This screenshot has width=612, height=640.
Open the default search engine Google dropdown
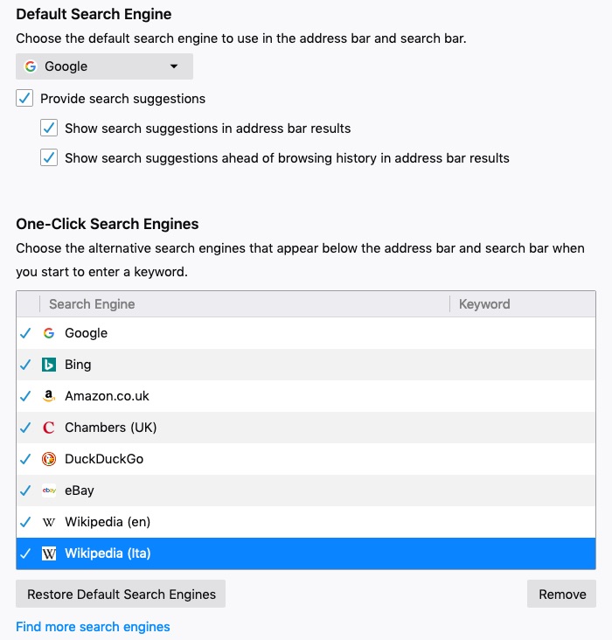click(x=104, y=66)
